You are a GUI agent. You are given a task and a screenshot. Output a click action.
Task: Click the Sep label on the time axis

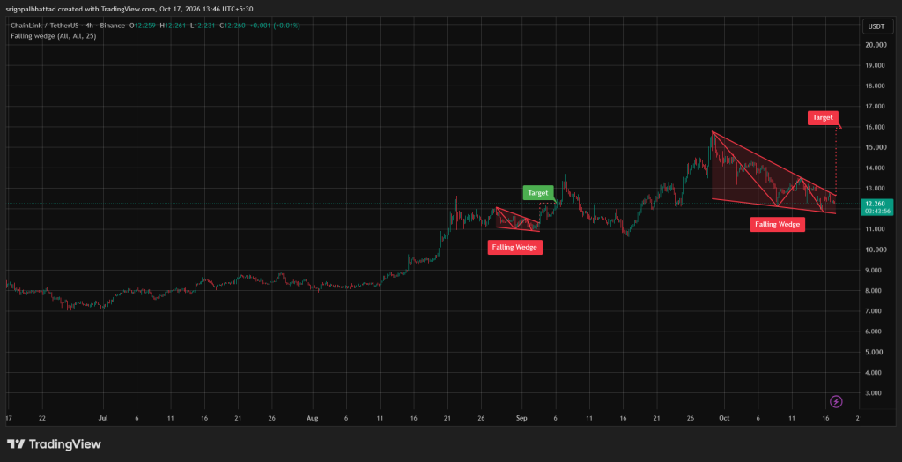[521, 418]
